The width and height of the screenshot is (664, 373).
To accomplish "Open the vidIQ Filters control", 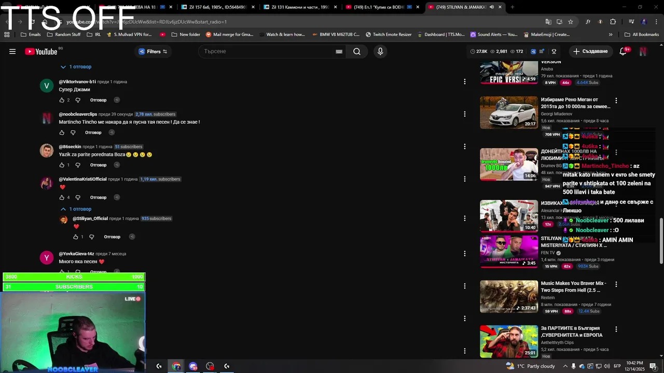I will pos(153,51).
